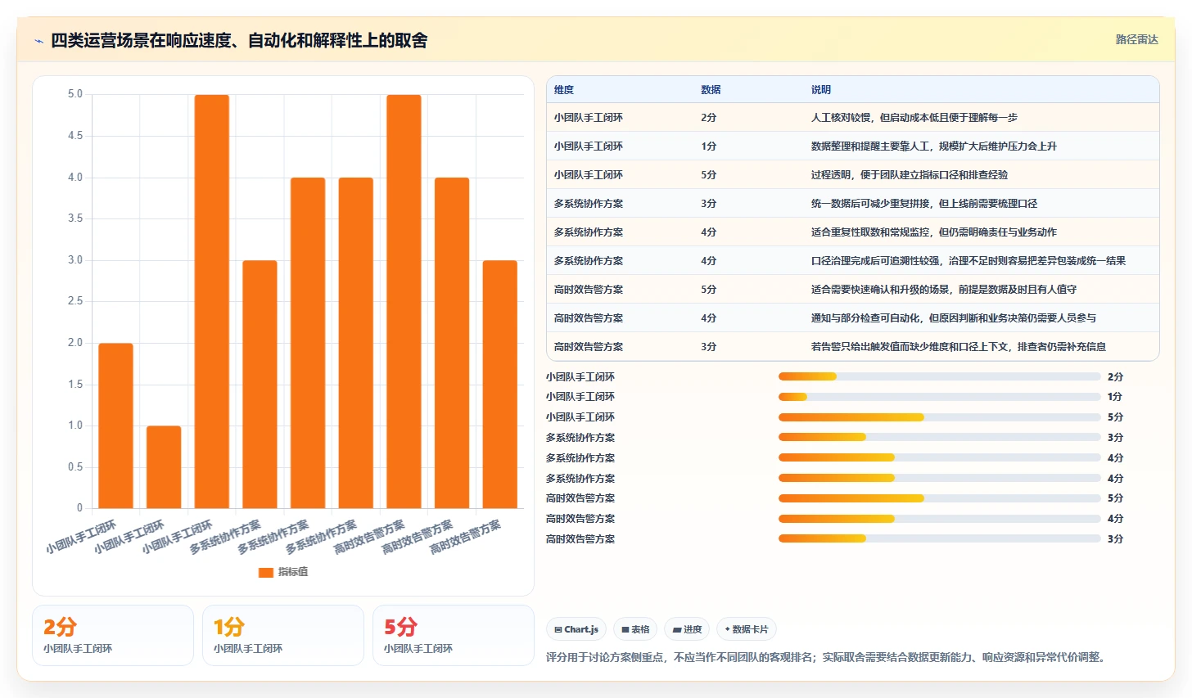Click the 数据卡片 chip
Viewport: 1192px width, 698px height.
(x=747, y=629)
